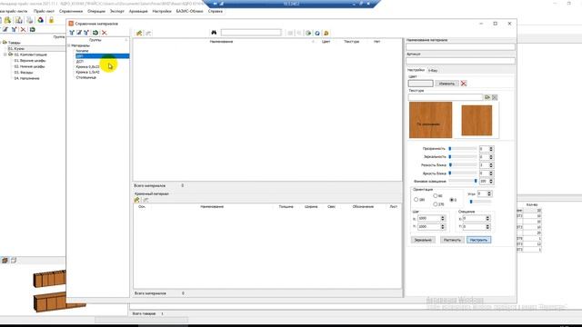Select ДСП group in tree
This screenshot has height=327, width=582.
[80, 62]
